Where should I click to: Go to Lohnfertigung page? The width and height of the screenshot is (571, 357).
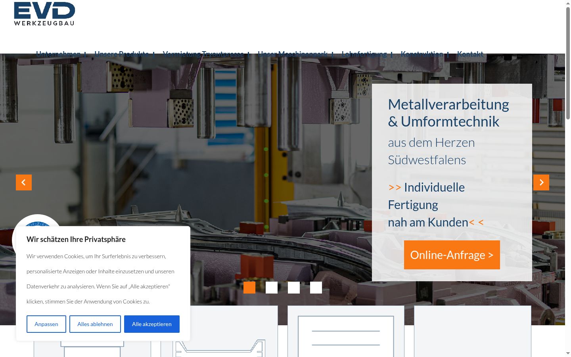pos(364,54)
